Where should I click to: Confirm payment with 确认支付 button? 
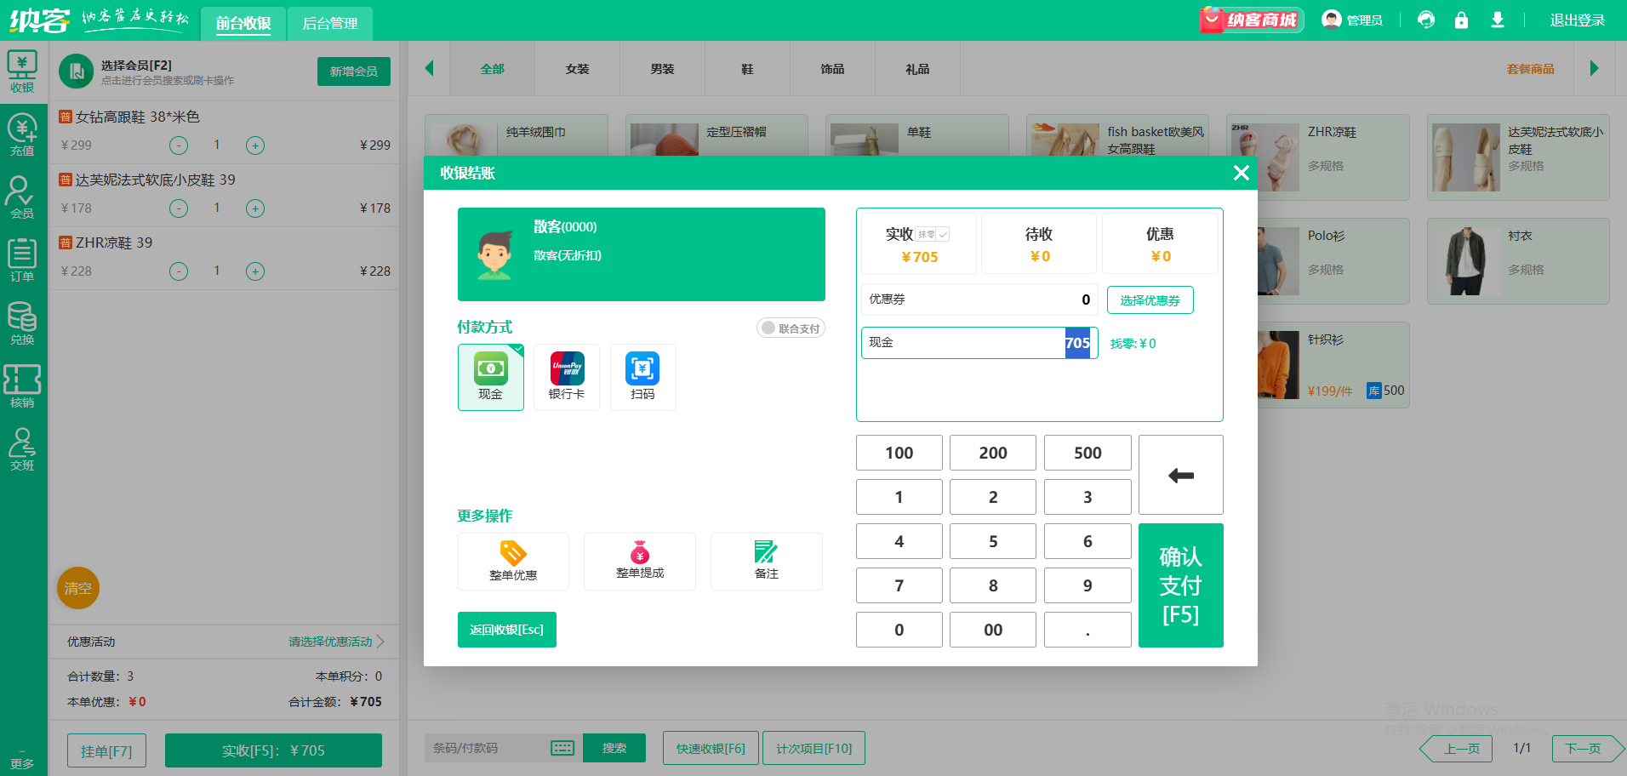(x=1180, y=585)
